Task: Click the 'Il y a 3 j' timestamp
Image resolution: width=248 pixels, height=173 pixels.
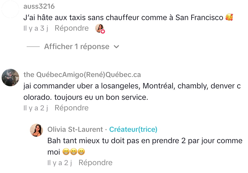Action: pyautogui.click(x=36, y=28)
